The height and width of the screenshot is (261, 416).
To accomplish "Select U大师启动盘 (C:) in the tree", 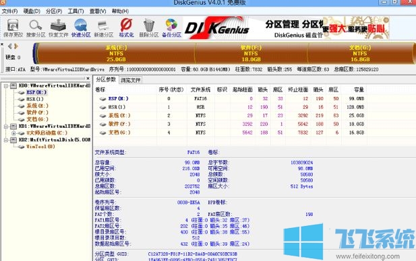I will (x=47, y=133).
